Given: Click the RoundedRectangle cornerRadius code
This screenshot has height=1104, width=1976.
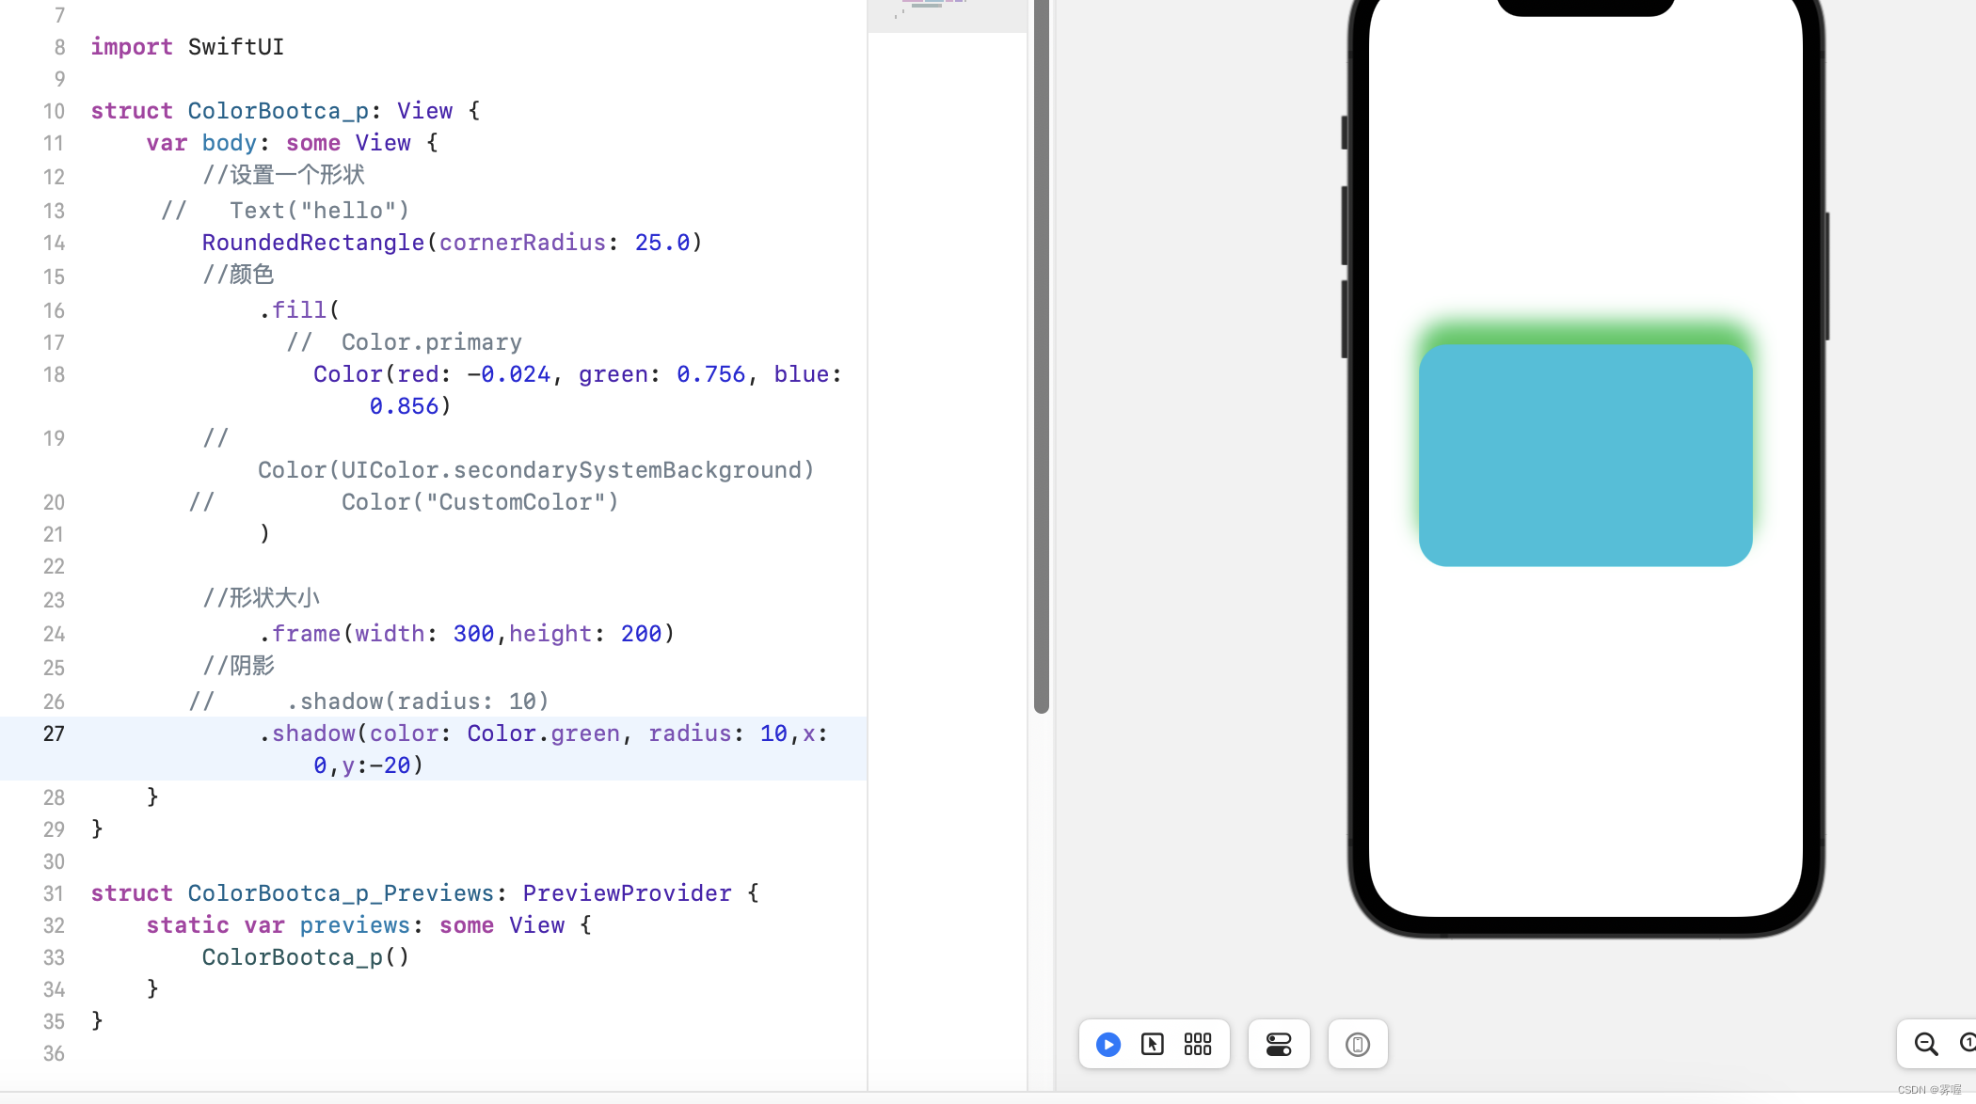Looking at the screenshot, I should [450, 243].
